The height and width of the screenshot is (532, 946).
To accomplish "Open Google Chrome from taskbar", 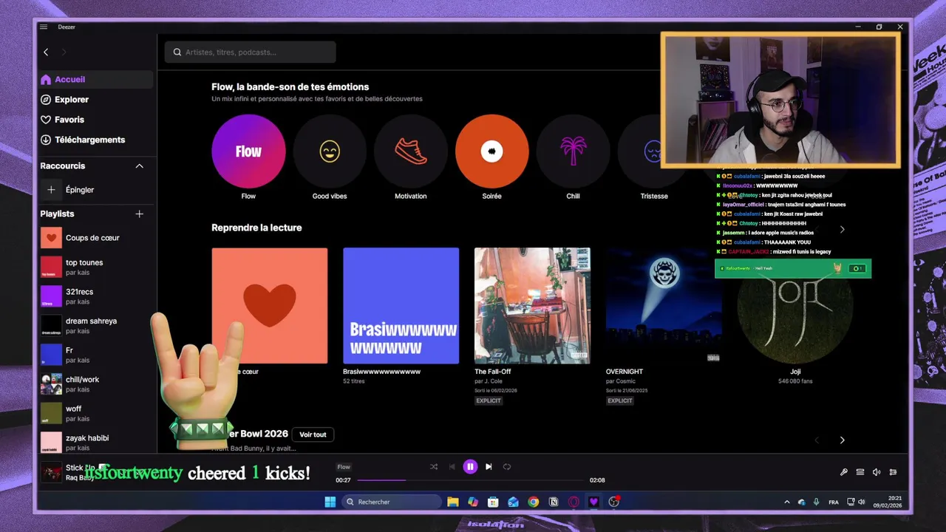I will (x=533, y=502).
